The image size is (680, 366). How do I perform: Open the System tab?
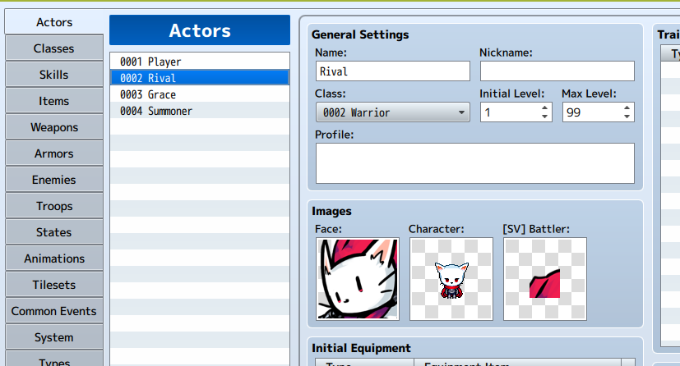pyautogui.click(x=54, y=337)
